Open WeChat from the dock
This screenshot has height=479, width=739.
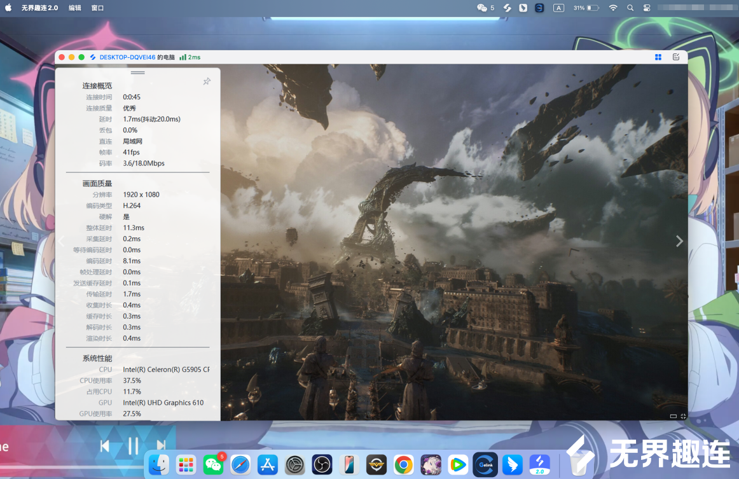pyautogui.click(x=213, y=465)
